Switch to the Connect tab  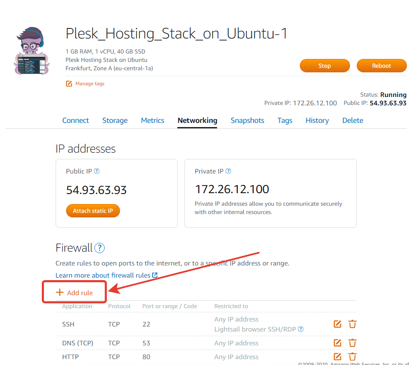(75, 120)
